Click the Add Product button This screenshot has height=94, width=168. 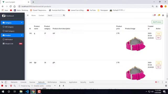157,22
